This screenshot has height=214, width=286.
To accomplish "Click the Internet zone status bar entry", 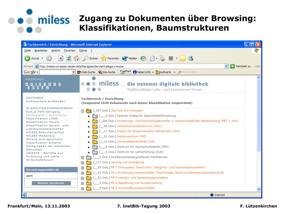I will 217,195.
